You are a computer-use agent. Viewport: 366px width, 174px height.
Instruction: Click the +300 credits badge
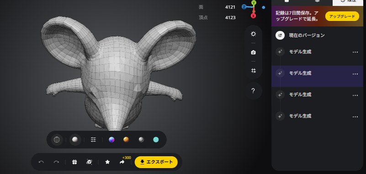(x=127, y=158)
